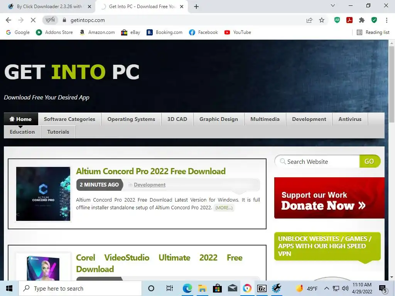Open Mail app from taskbar
Viewport: 395px width, 296px height.
pyautogui.click(x=232, y=288)
